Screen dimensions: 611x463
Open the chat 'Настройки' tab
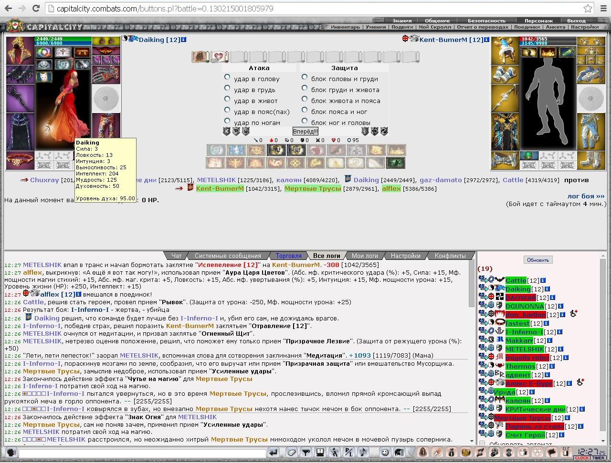(x=405, y=256)
